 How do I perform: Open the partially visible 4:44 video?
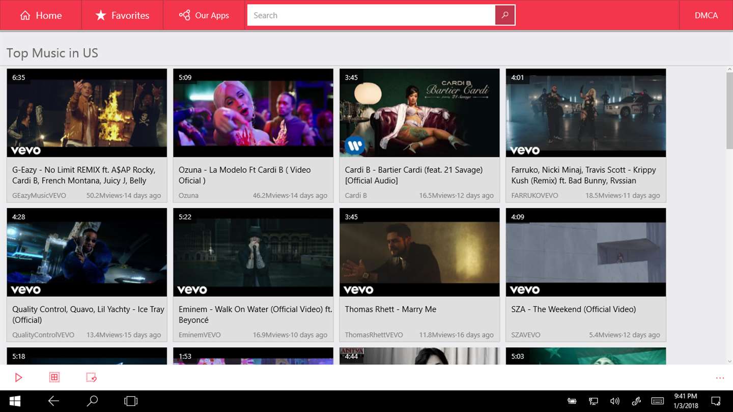(419, 356)
